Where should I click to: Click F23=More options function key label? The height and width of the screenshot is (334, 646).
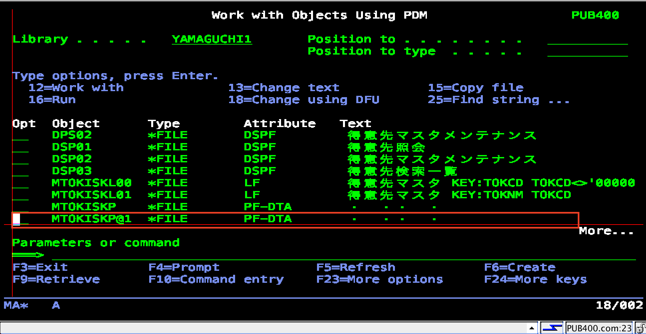click(380, 279)
